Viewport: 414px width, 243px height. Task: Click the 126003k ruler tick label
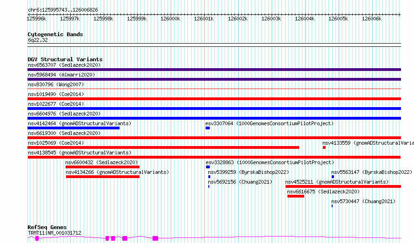pyautogui.click(x=271, y=19)
